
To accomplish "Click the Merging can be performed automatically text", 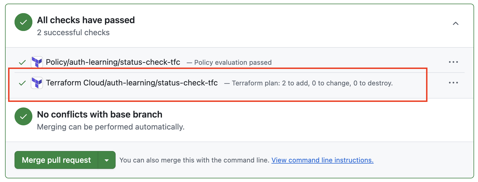I will click(x=111, y=127).
